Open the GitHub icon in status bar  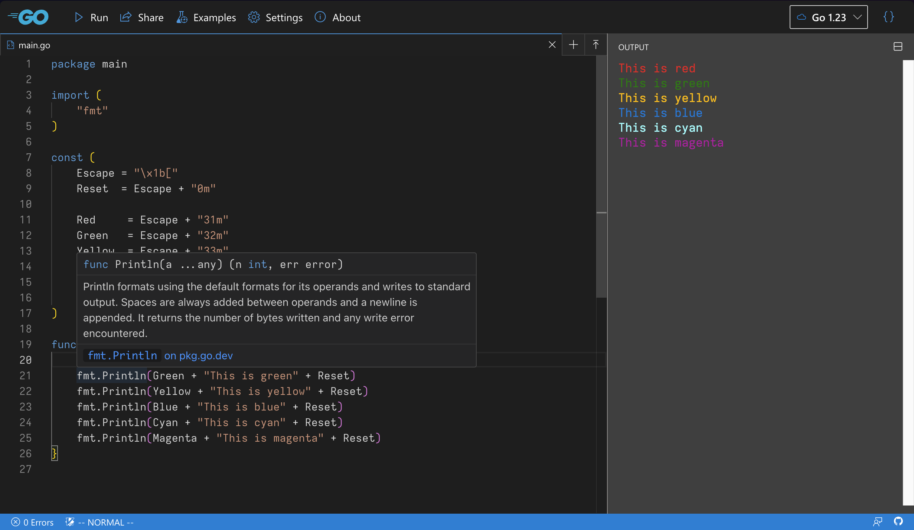click(x=898, y=522)
